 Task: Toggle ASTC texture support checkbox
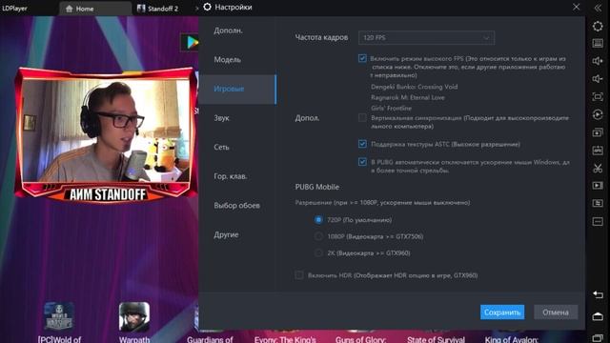tap(362, 144)
